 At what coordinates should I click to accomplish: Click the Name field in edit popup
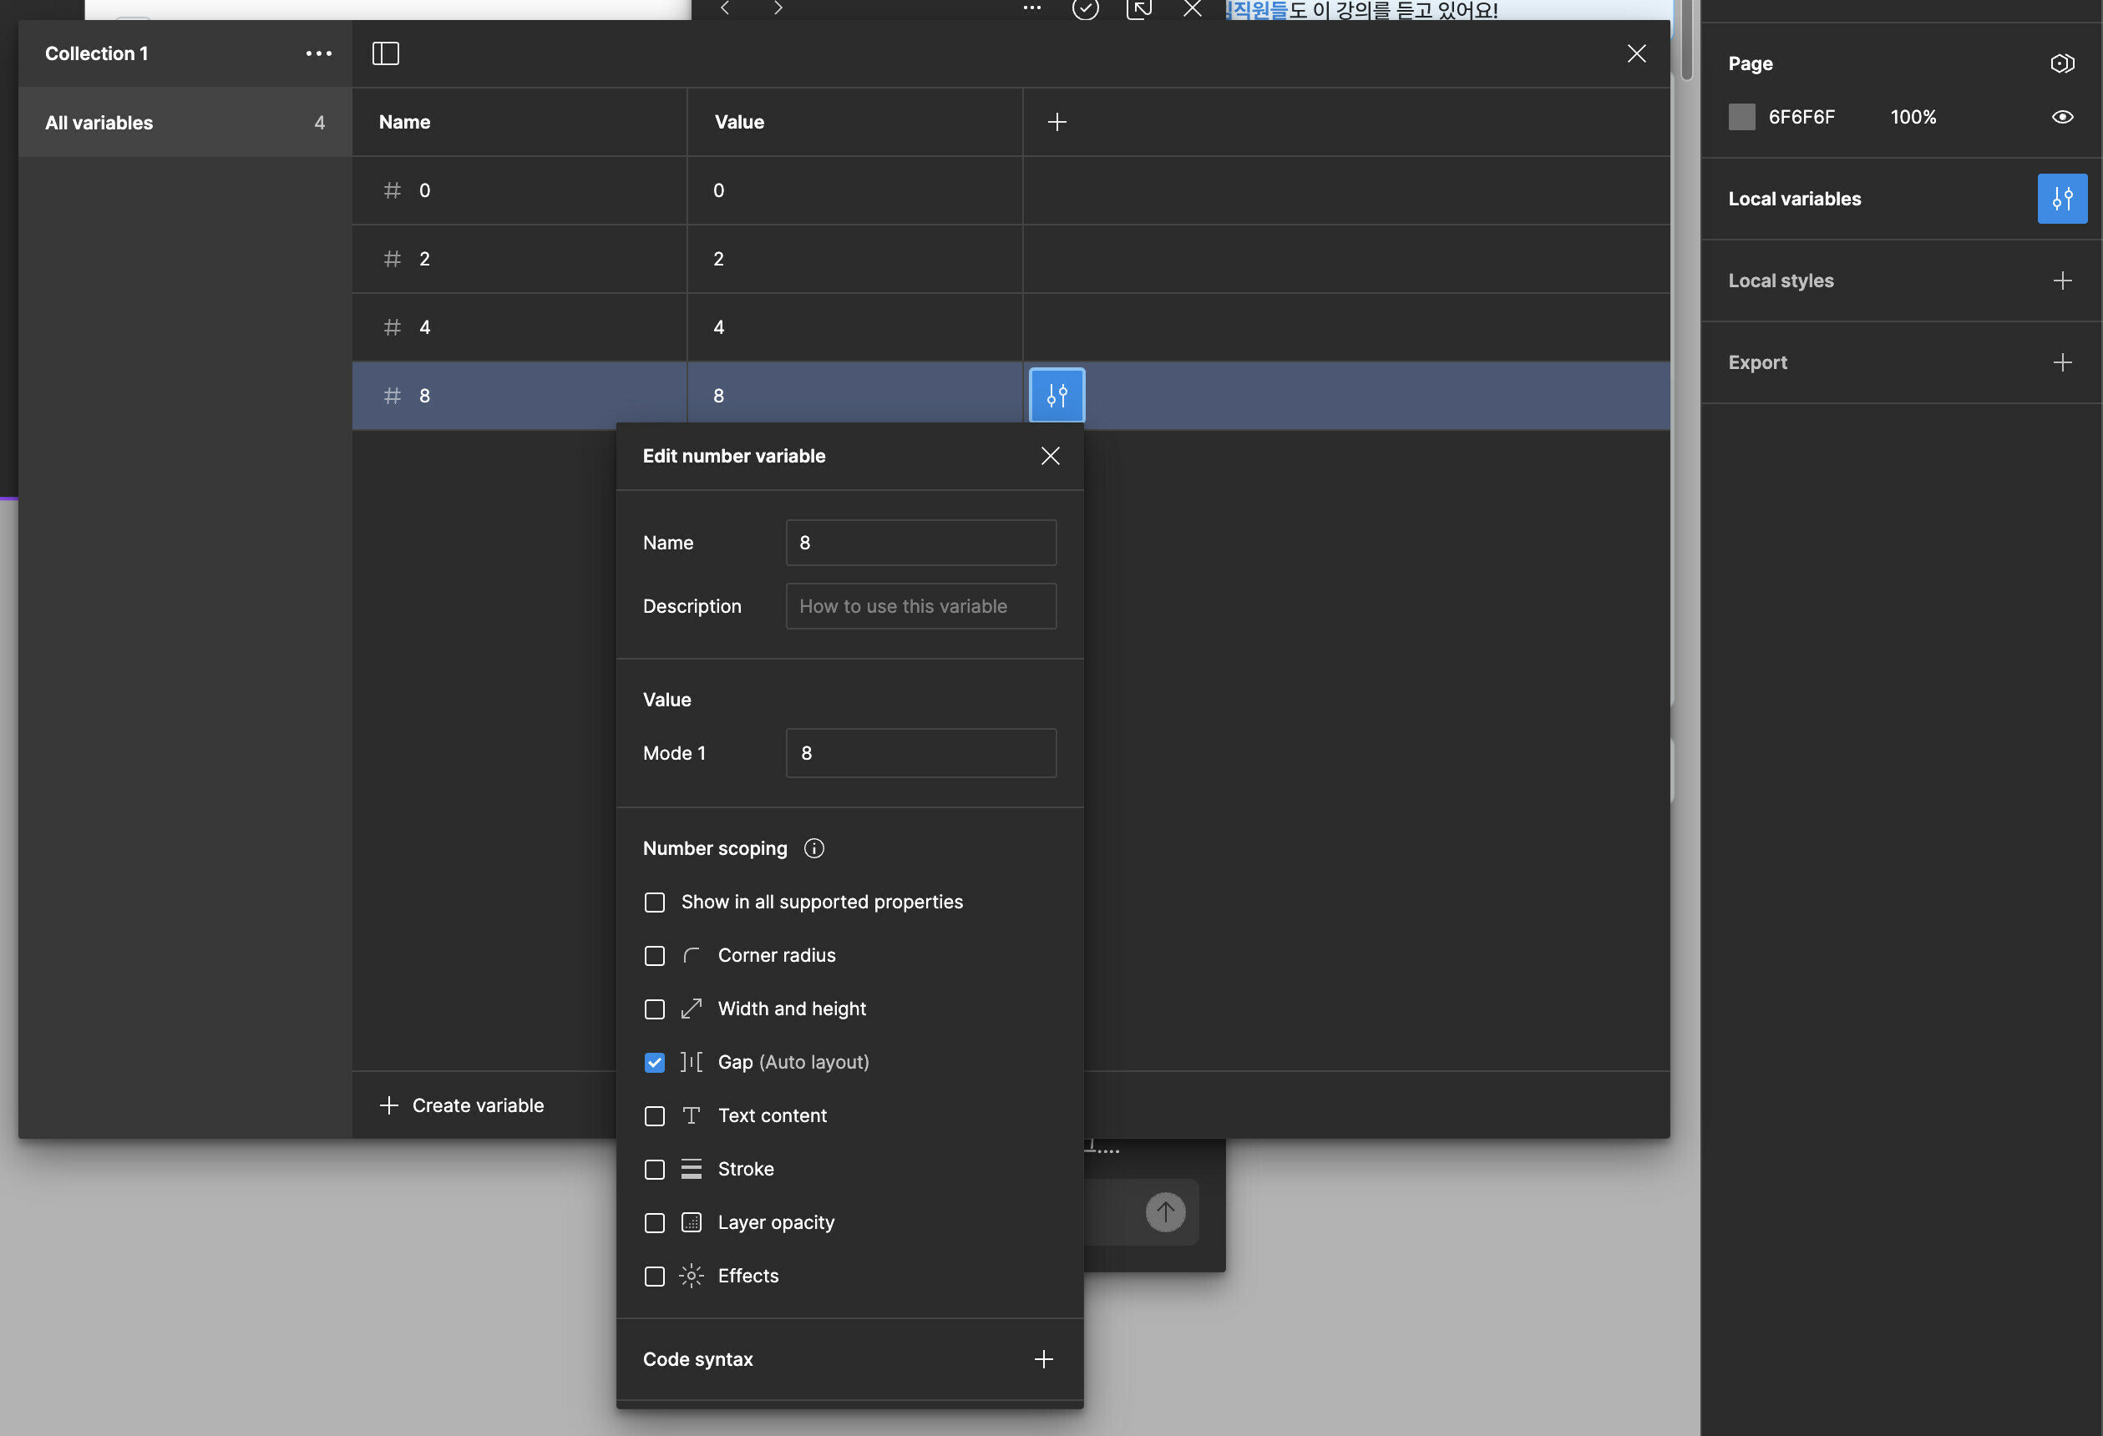(920, 542)
